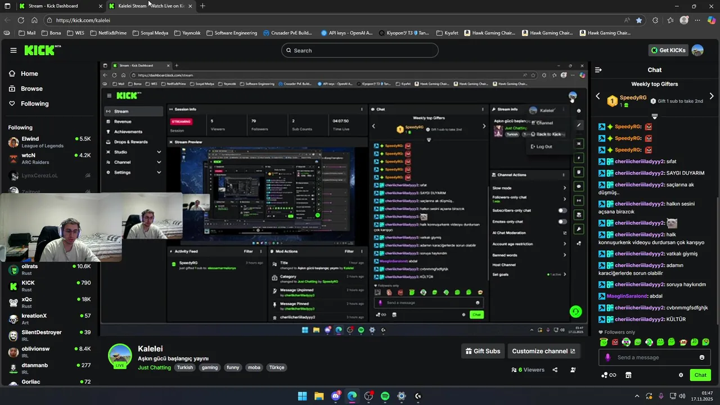Click the address bar URL

click(x=83, y=20)
